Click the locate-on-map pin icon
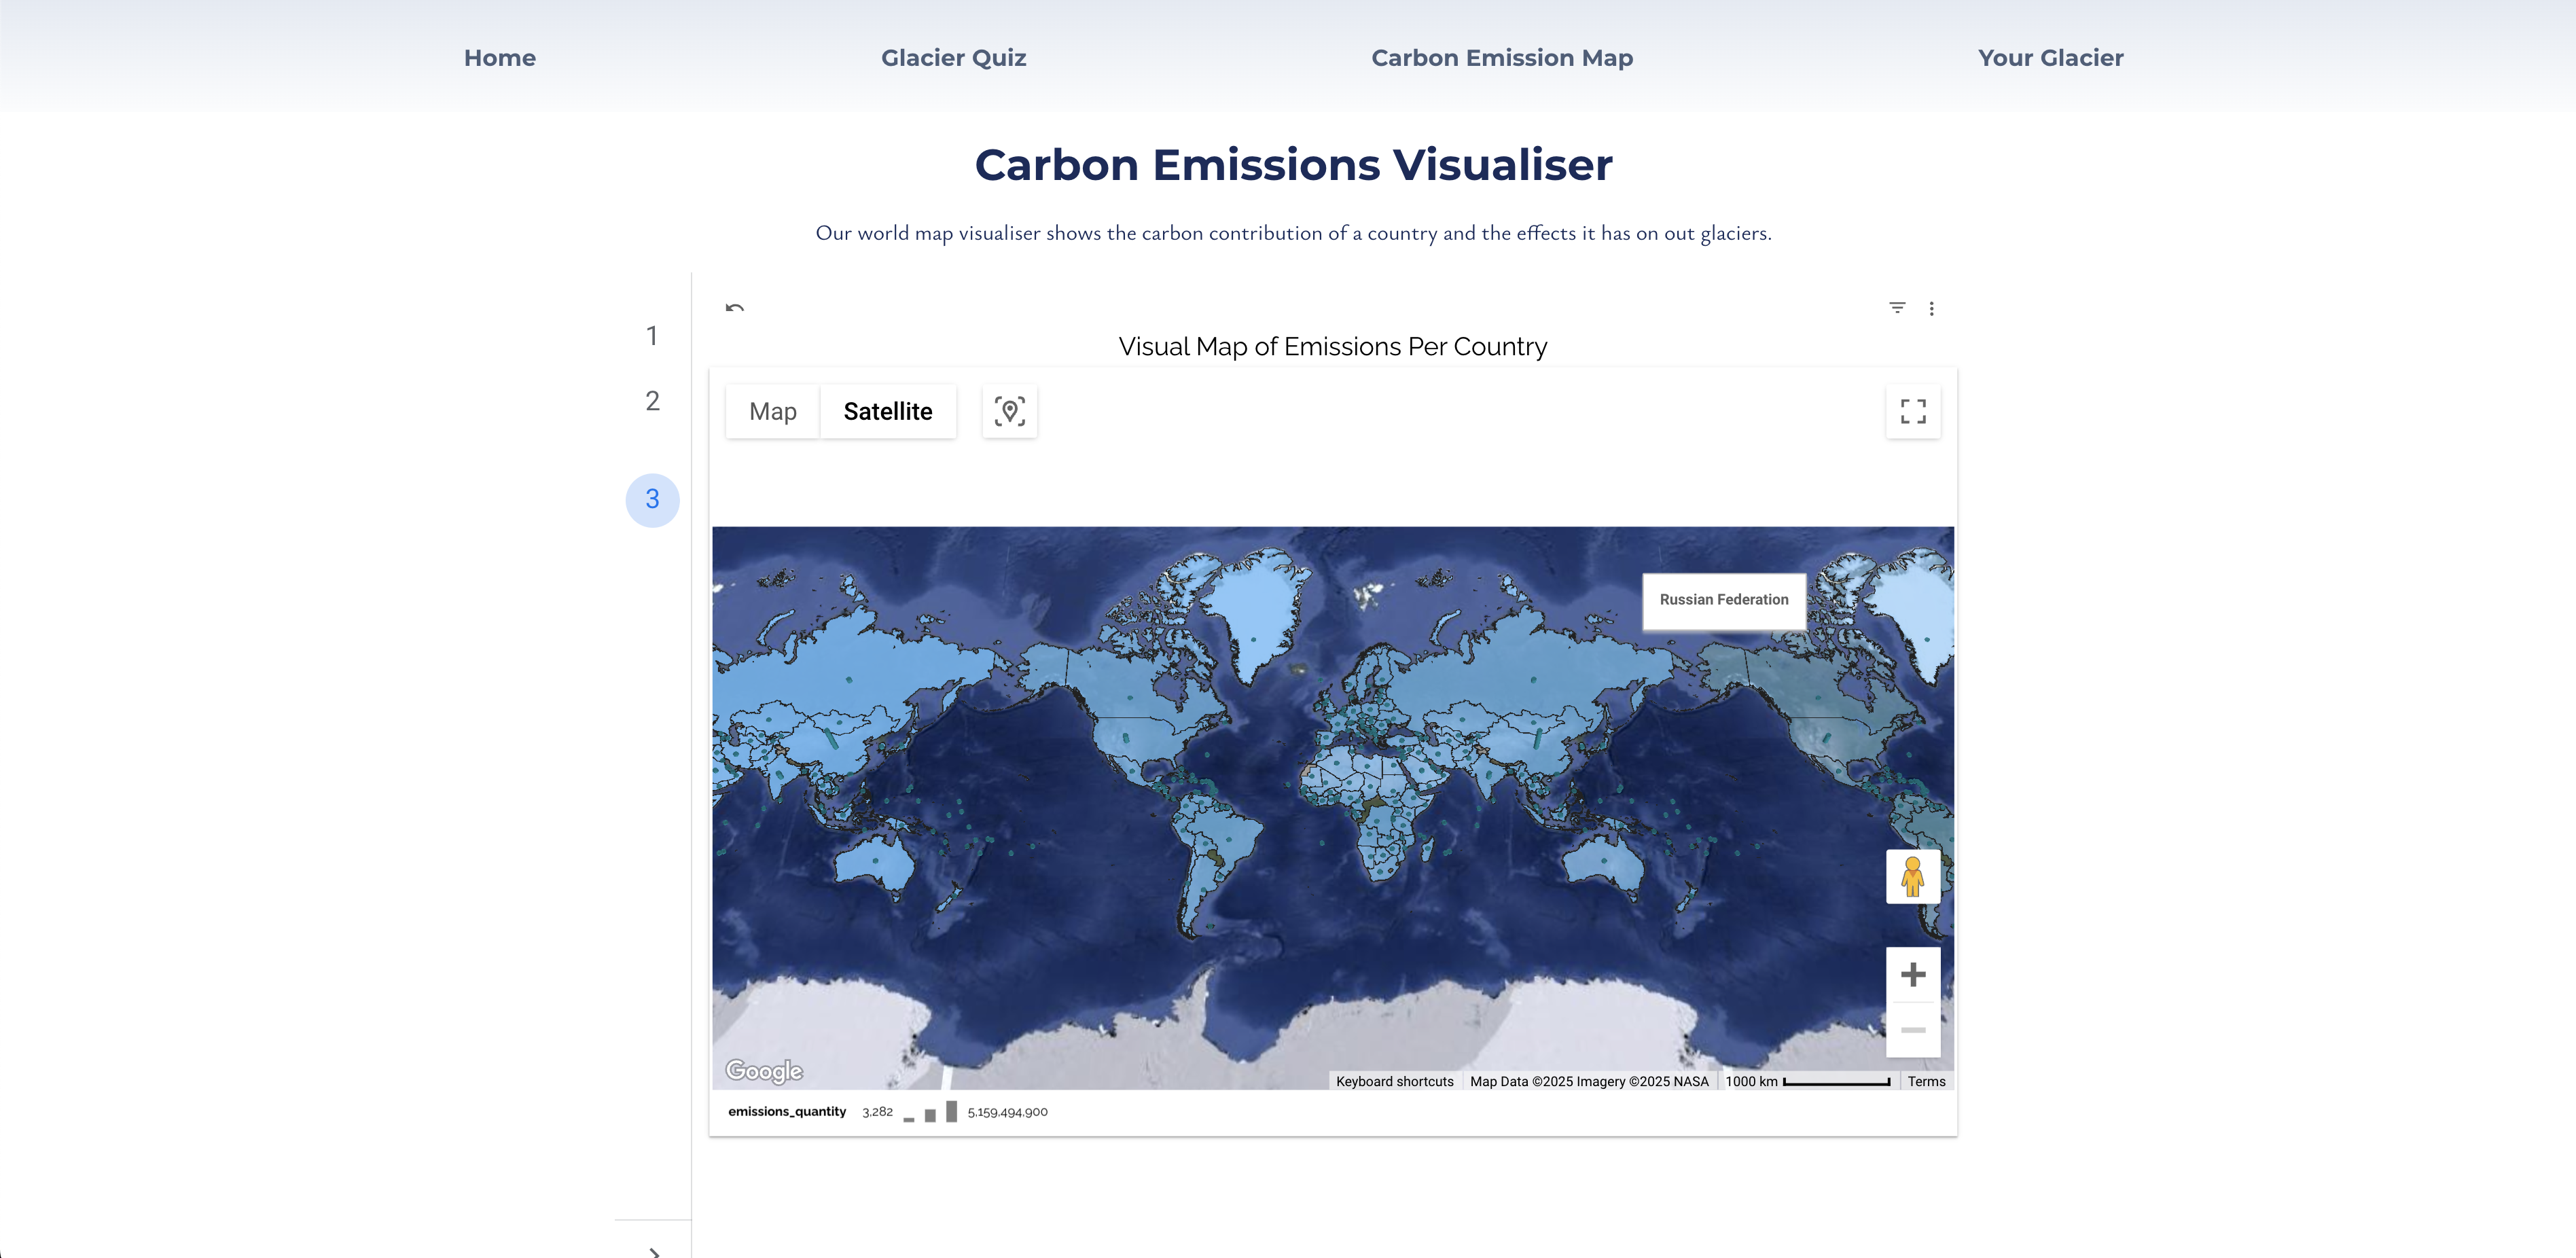 click(x=1009, y=411)
